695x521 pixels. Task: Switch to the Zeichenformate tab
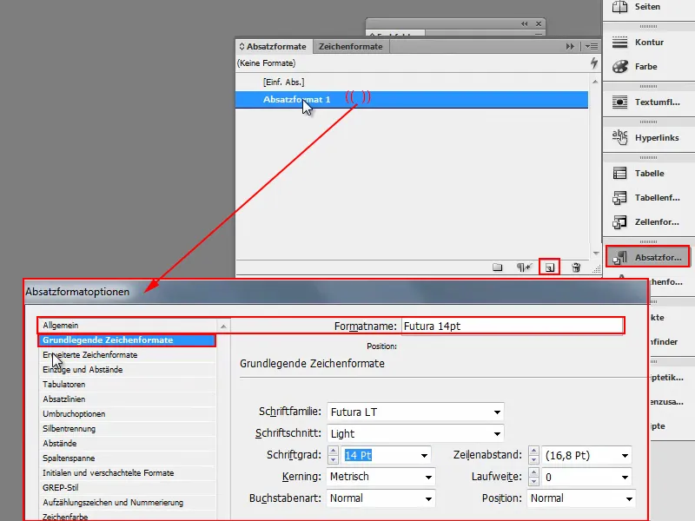point(351,47)
